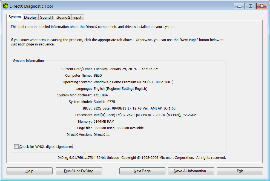Click the 'Language:' label
This screenshot has height=181, width=270.
[84, 88]
